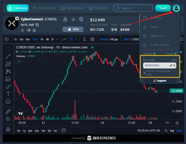Toggle log scale on the chart
The height and width of the screenshot is (144, 186).
pyautogui.click(x=172, y=130)
